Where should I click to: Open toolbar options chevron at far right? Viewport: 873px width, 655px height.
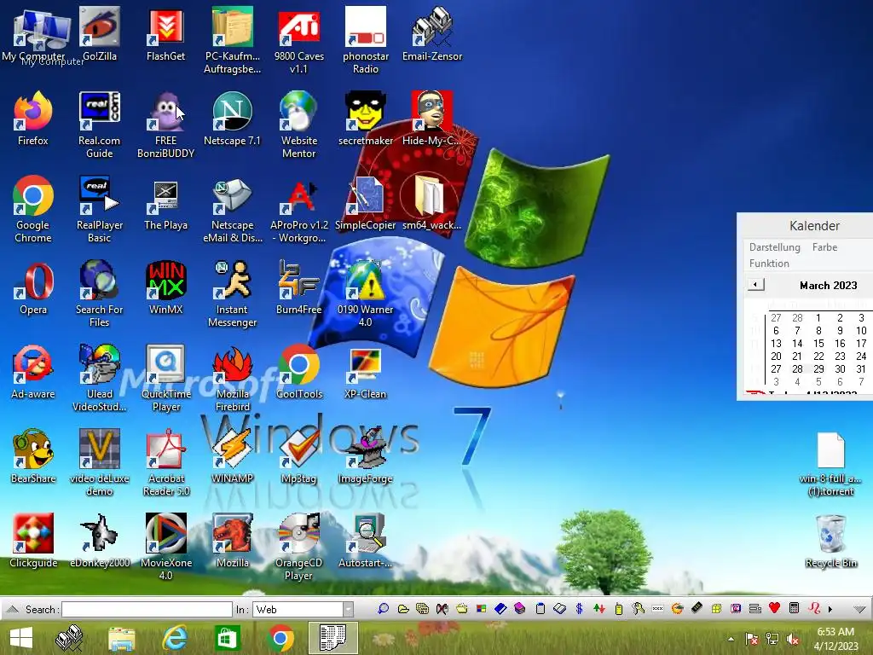859,609
